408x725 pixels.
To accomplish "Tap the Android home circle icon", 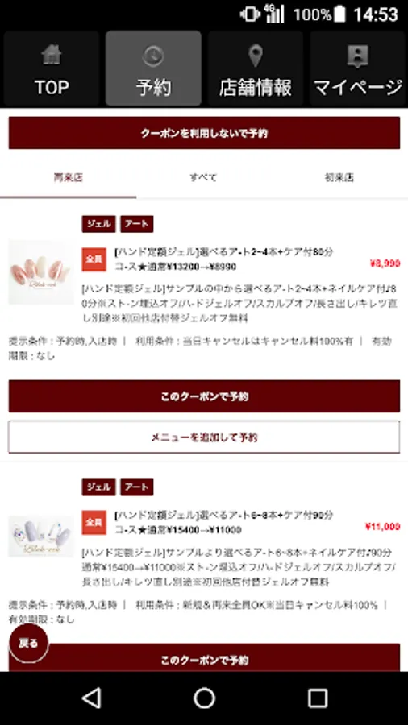I will click(204, 698).
